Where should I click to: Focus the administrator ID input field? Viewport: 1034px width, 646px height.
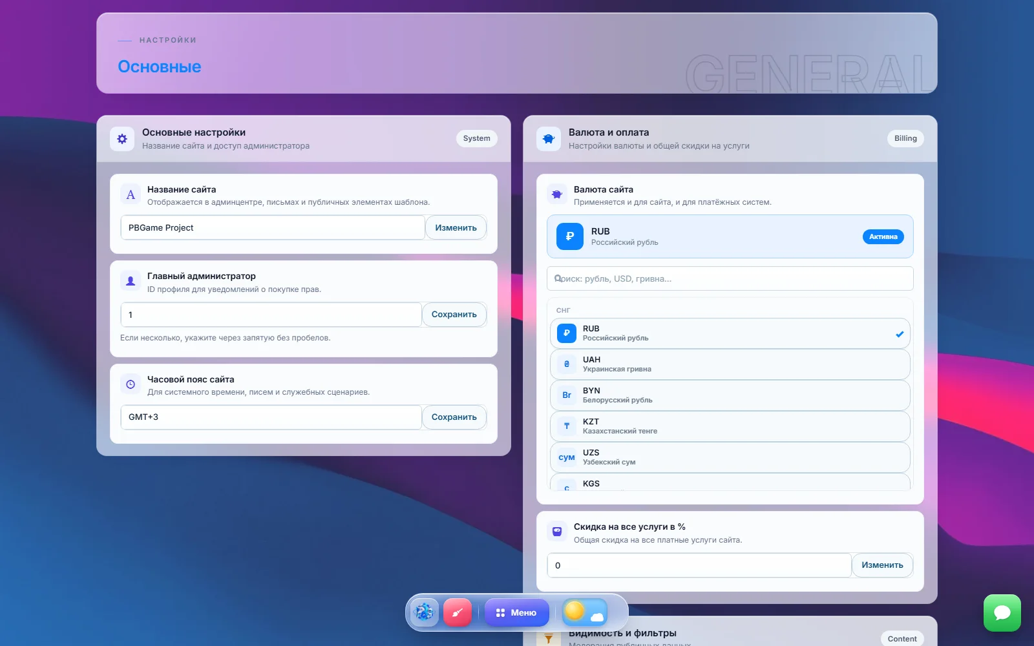[x=271, y=315]
